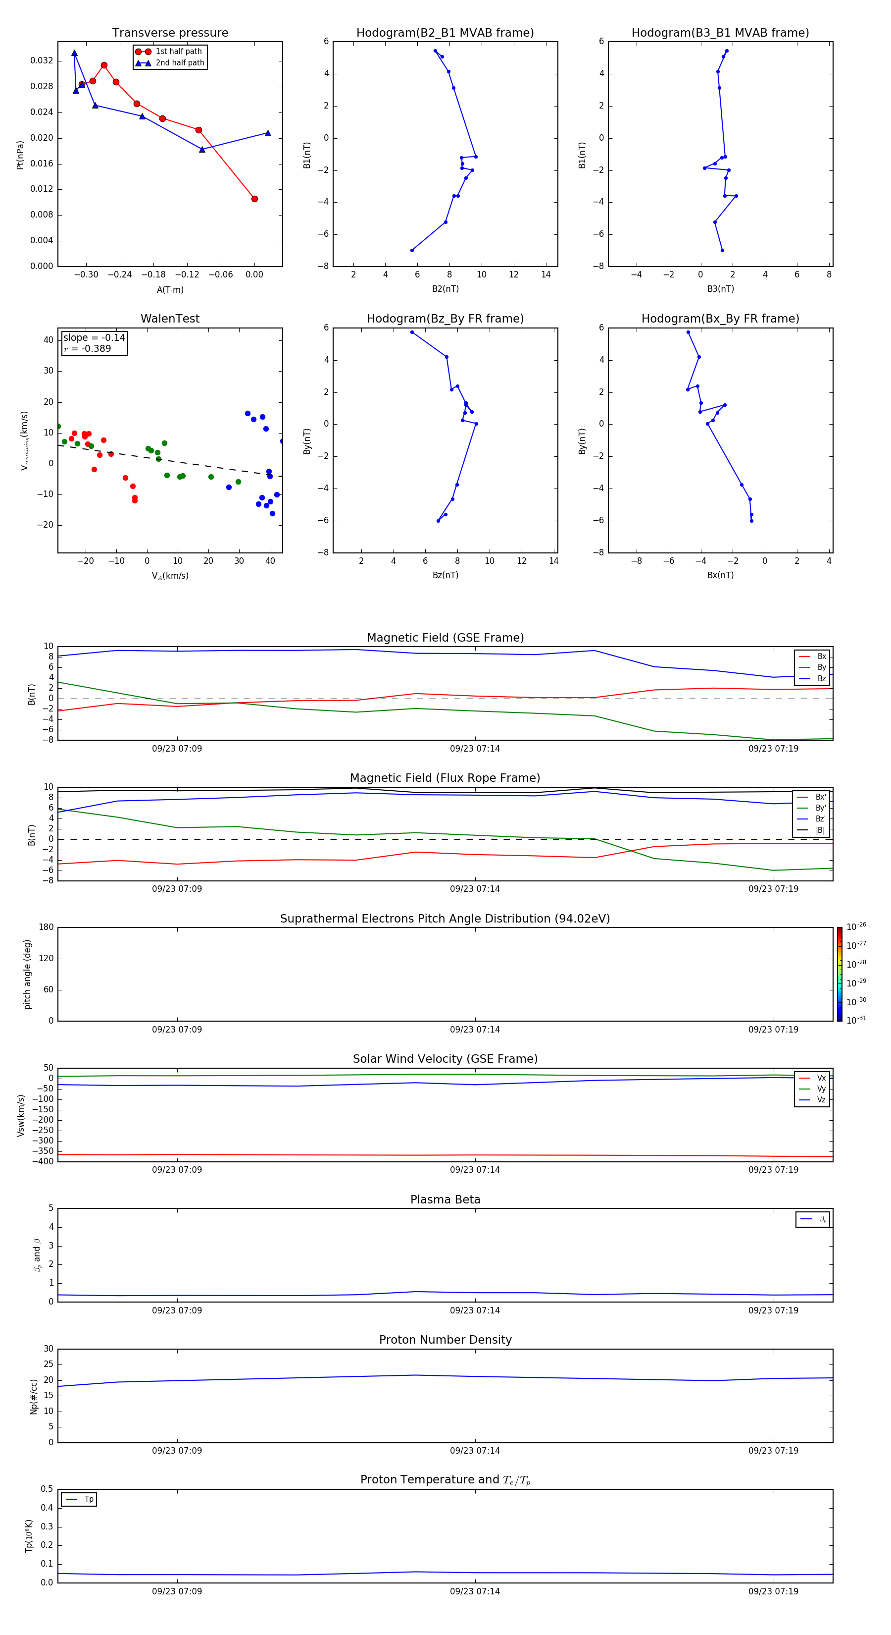Select the Bz' entry in the Flux Rope legend
891x1635 pixels.
coord(812,819)
